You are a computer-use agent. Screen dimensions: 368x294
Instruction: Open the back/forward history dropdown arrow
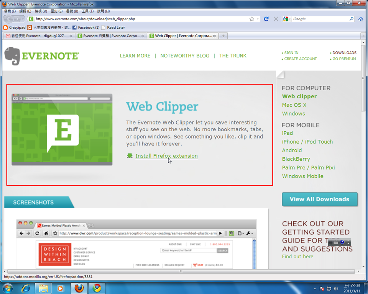[x=23, y=19]
